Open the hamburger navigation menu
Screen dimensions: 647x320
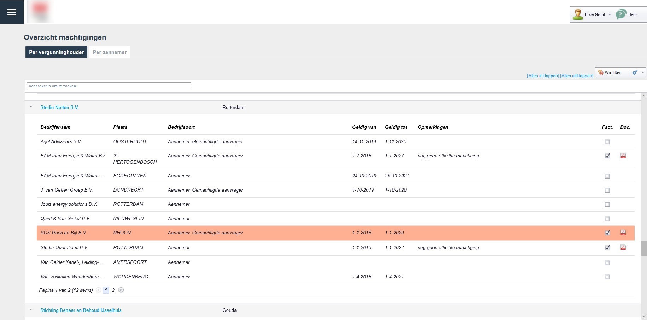tap(12, 12)
